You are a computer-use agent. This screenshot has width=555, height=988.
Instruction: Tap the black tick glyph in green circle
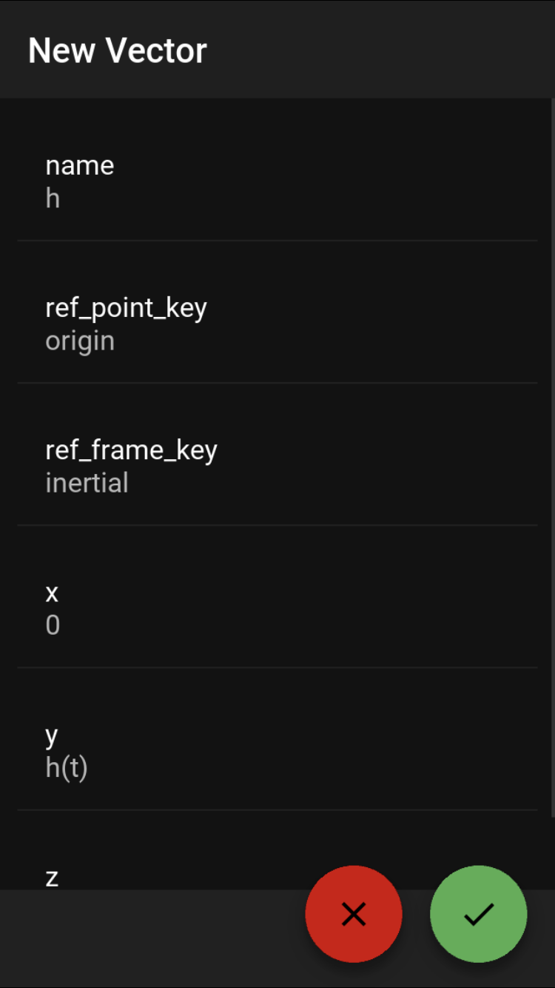click(479, 915)
